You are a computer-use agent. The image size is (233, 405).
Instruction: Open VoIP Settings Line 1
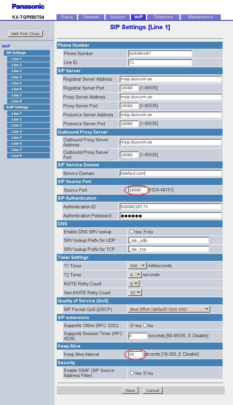(28, 113)
